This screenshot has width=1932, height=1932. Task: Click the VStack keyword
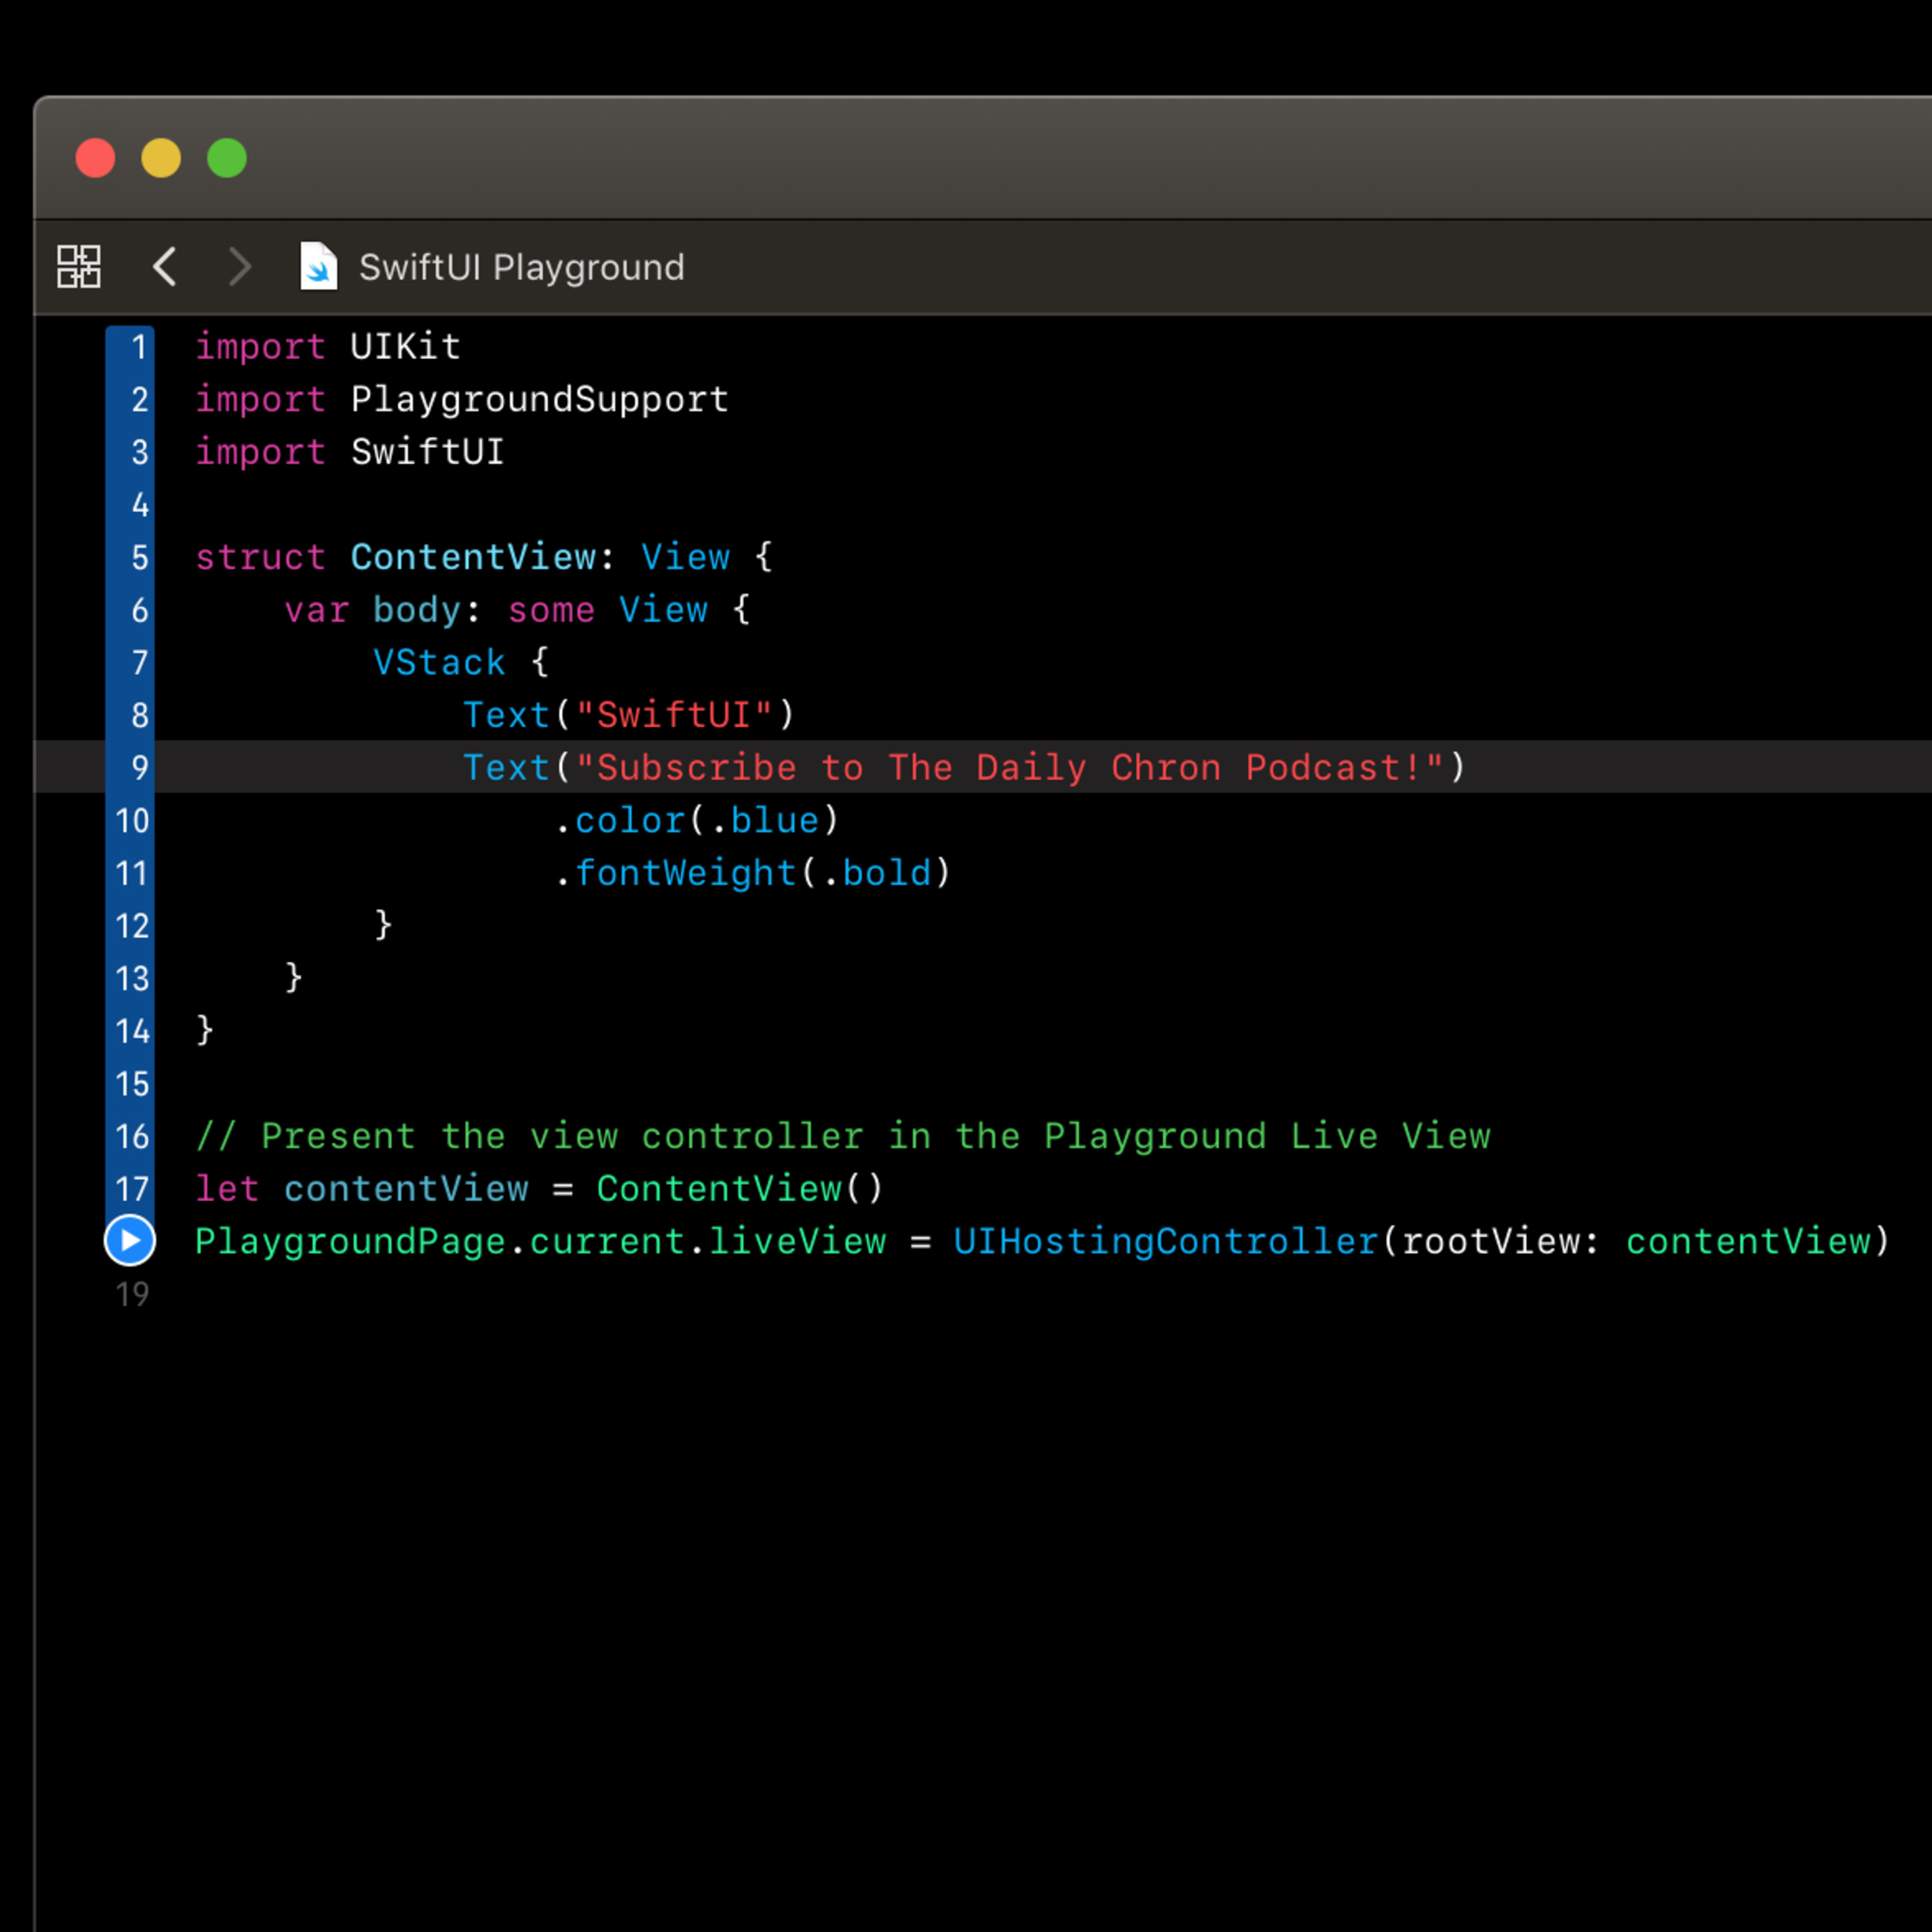point(439,662)
